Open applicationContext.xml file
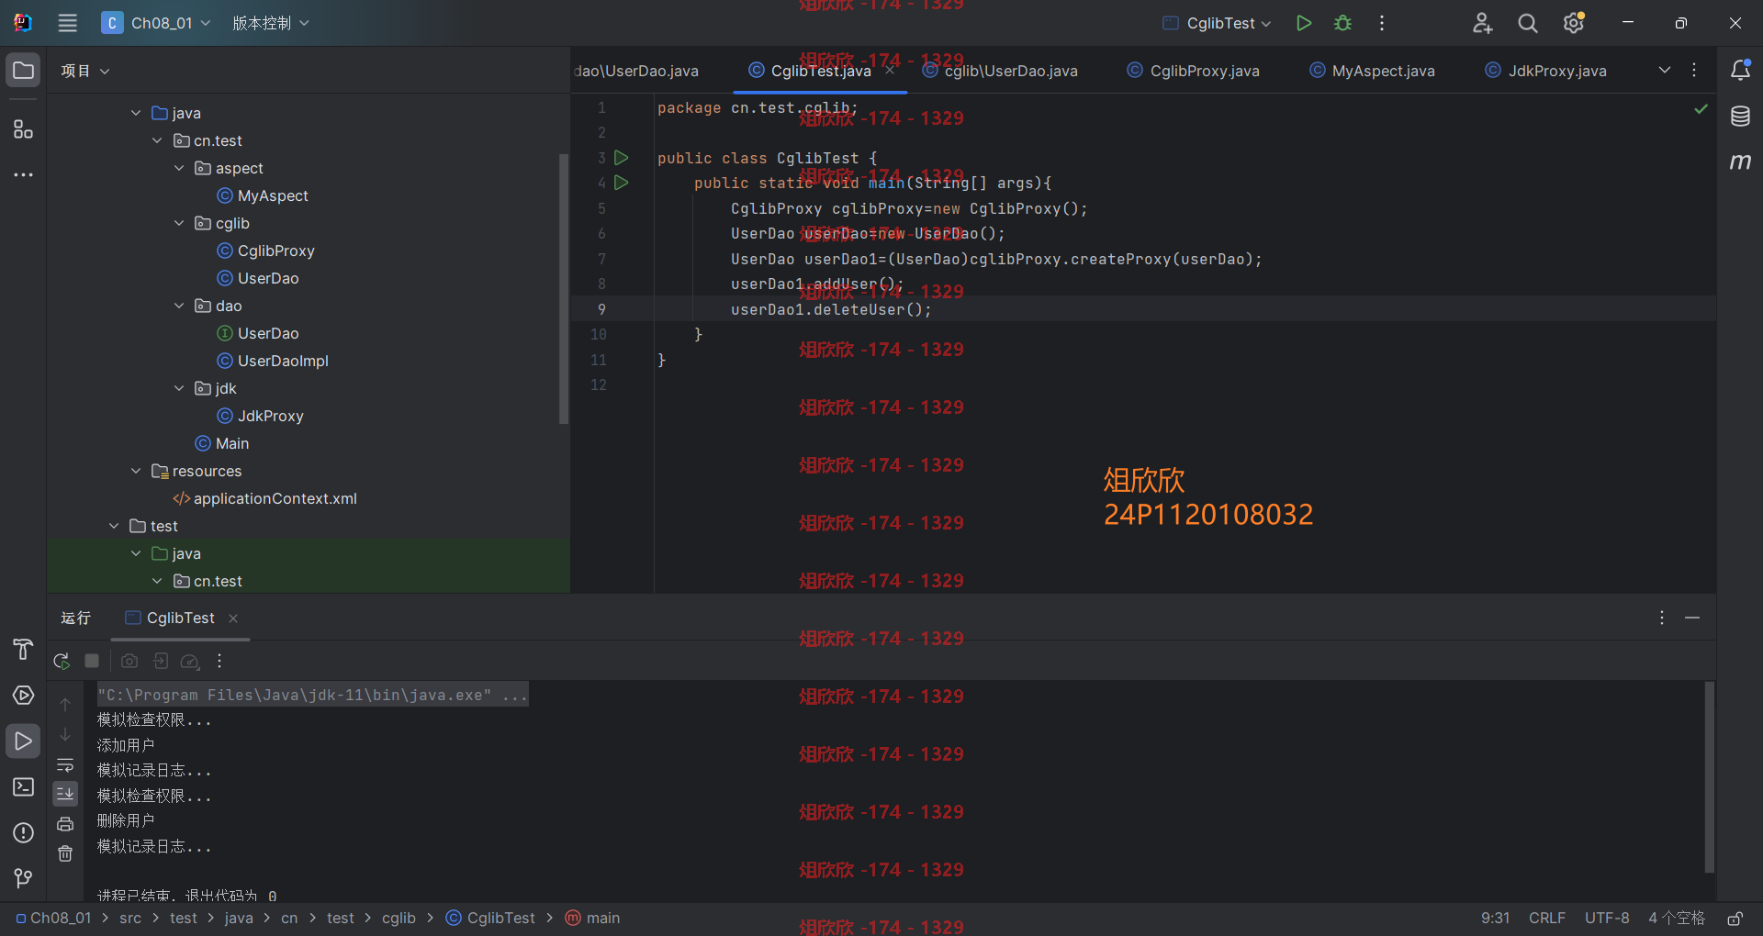 click(x=264, y=498)
